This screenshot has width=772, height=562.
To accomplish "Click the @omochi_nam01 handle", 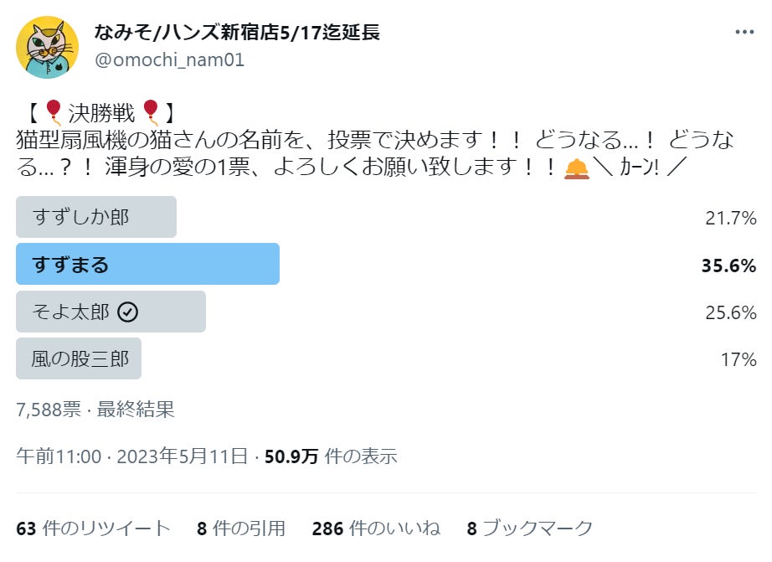I will point(171,60).
